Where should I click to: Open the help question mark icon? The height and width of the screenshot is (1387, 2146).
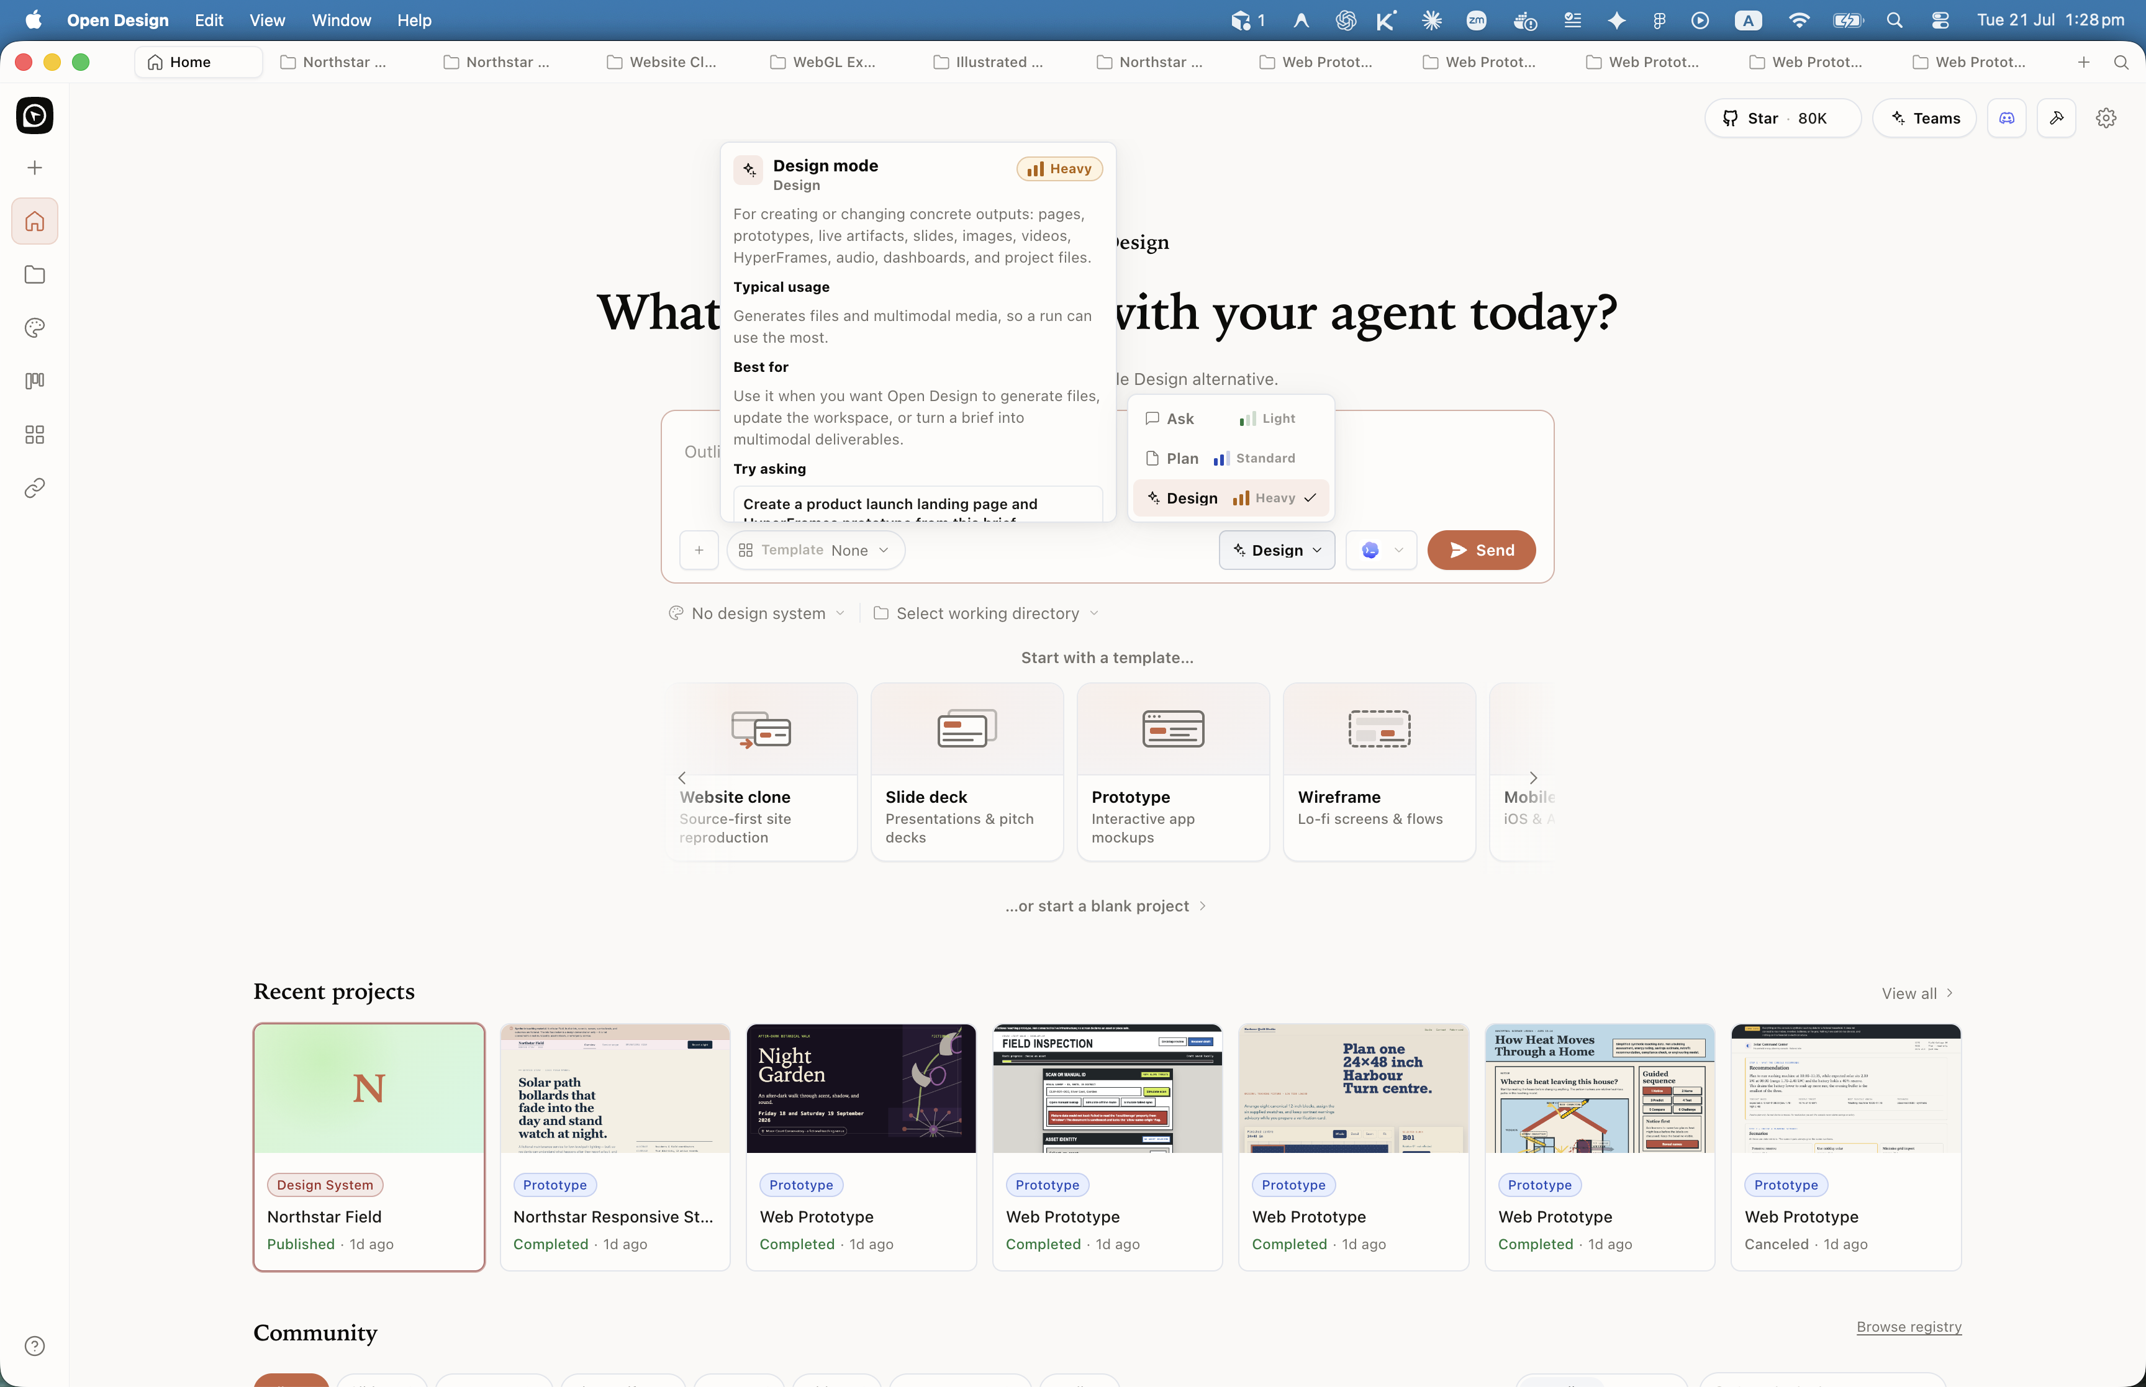(34, 1345)
